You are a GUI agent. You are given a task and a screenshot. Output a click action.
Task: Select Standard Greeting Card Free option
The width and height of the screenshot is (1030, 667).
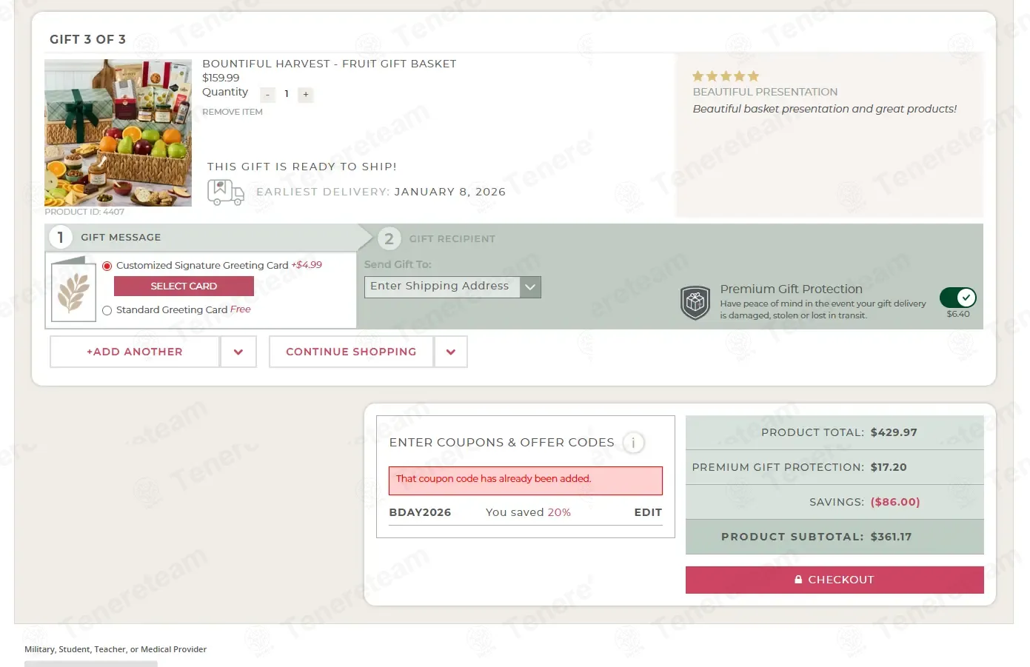[107, 310]
